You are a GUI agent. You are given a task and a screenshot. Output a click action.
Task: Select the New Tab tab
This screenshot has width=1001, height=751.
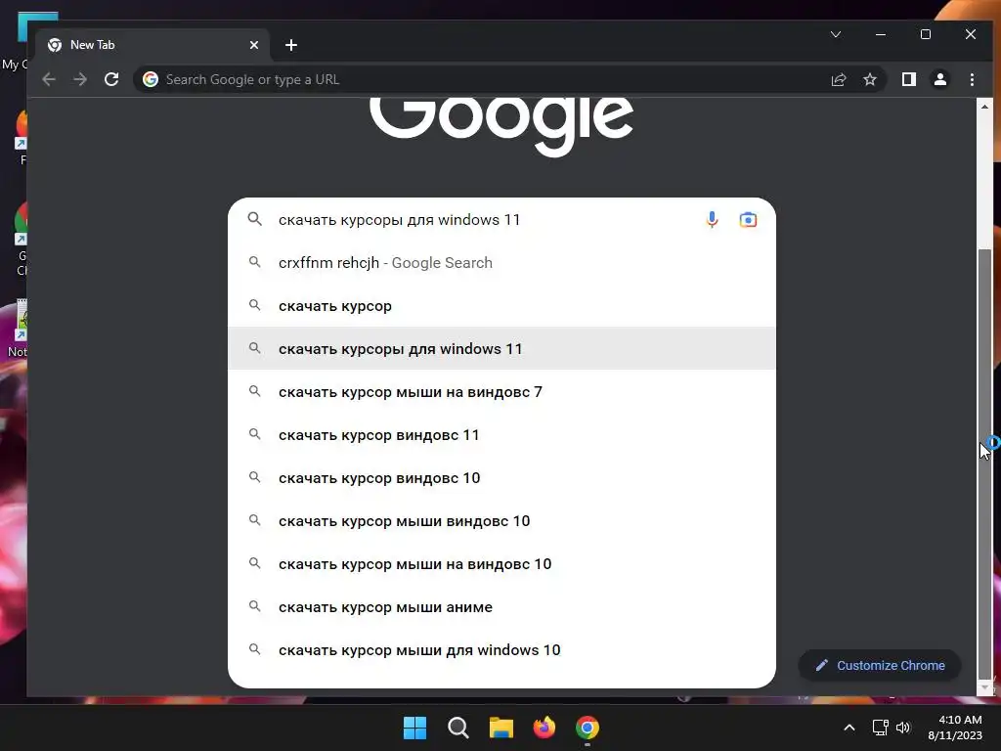tap(152, 45)
